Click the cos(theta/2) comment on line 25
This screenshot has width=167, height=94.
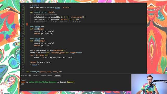click(x=57, y=22)
